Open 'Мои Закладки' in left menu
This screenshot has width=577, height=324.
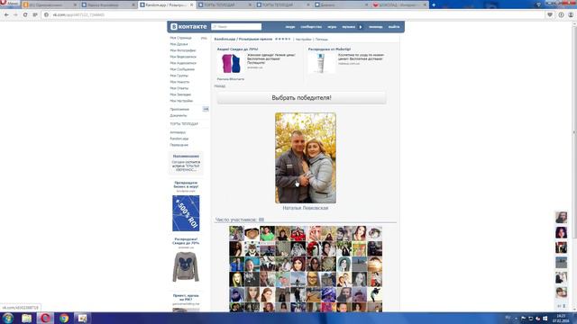tap(180, 94)
